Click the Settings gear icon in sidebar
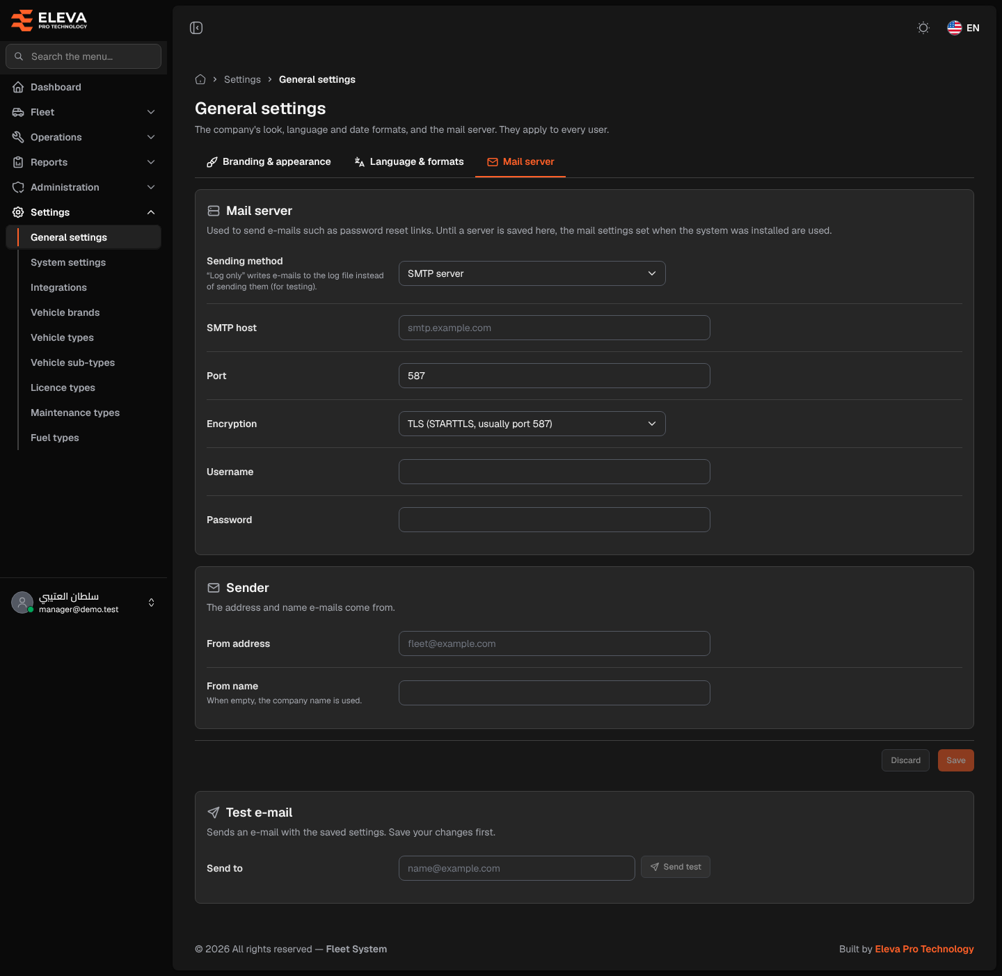Image resolution: width=1002 pixels, height=976 pixels. [18, 212]
